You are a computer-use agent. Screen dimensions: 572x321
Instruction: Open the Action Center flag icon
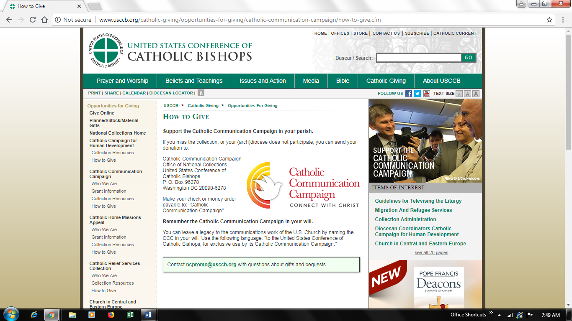coord(530,315)
